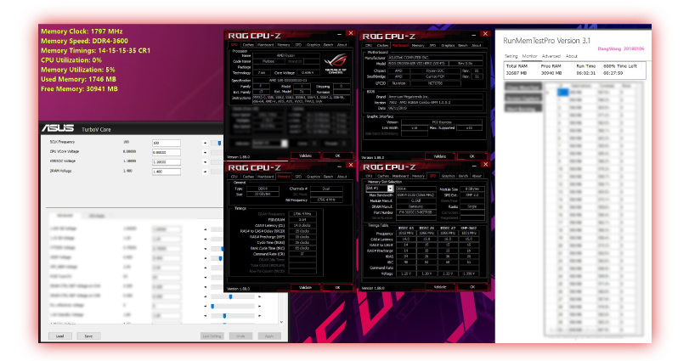Click the Apply button in TurboV Core
This screenshot has width=689, height=361.
(x=269, y=336)
